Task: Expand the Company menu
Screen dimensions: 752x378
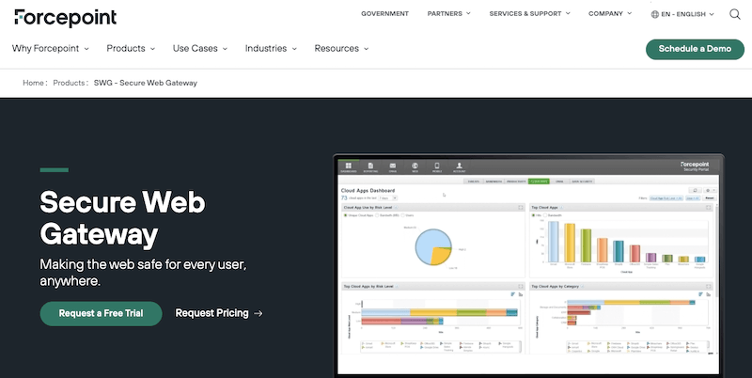Action: (x=610, y=14)
